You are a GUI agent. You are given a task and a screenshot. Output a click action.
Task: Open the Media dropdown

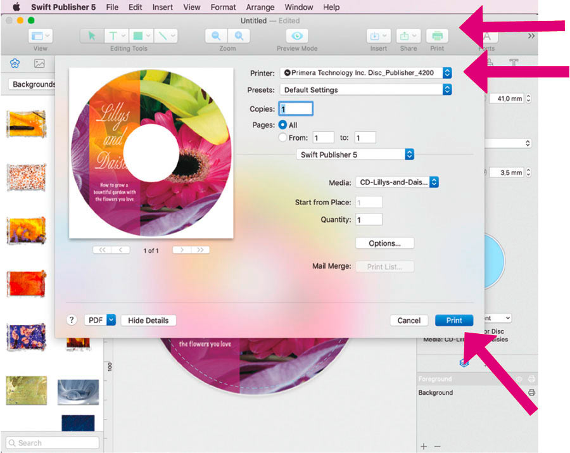[397, 182]
